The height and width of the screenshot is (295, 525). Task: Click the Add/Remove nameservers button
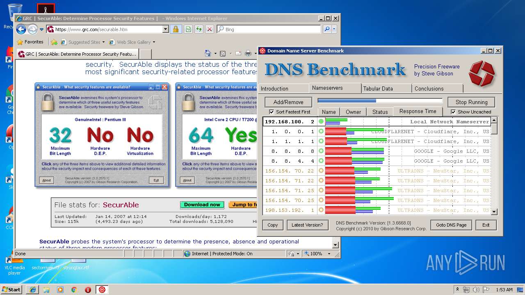click(x=288, y=102)
